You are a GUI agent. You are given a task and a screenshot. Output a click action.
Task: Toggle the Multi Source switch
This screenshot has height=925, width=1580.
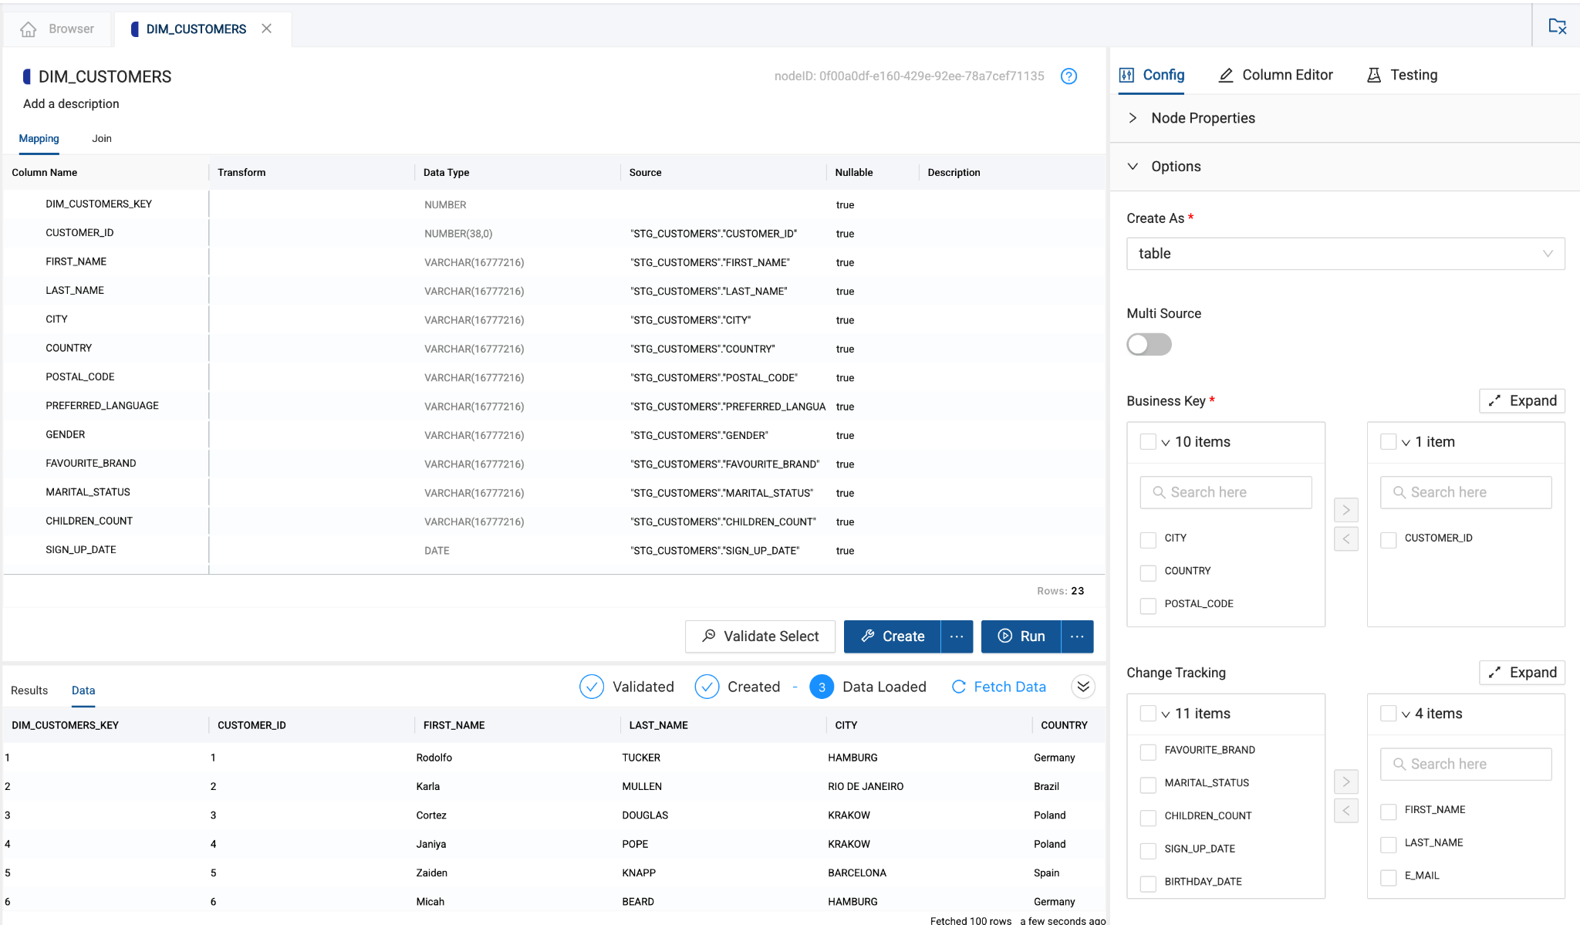(x=1149, y=344)
